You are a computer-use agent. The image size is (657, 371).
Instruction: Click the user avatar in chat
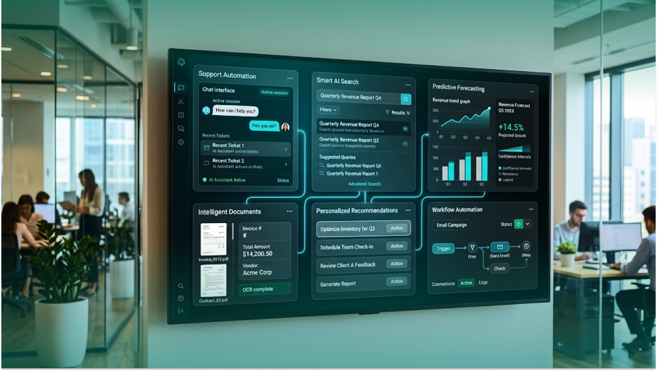tap(286, 127)
